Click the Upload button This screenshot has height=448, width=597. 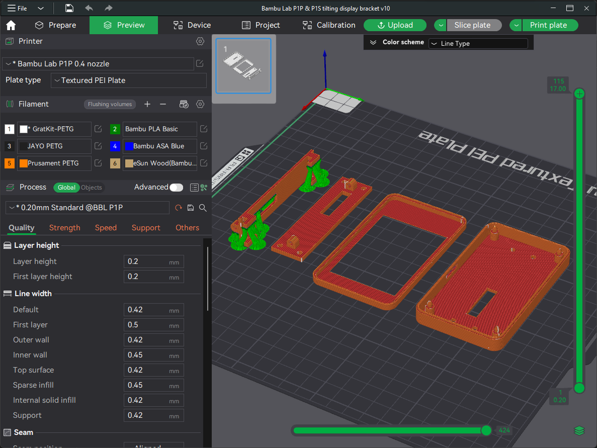(x=395, y=25)
